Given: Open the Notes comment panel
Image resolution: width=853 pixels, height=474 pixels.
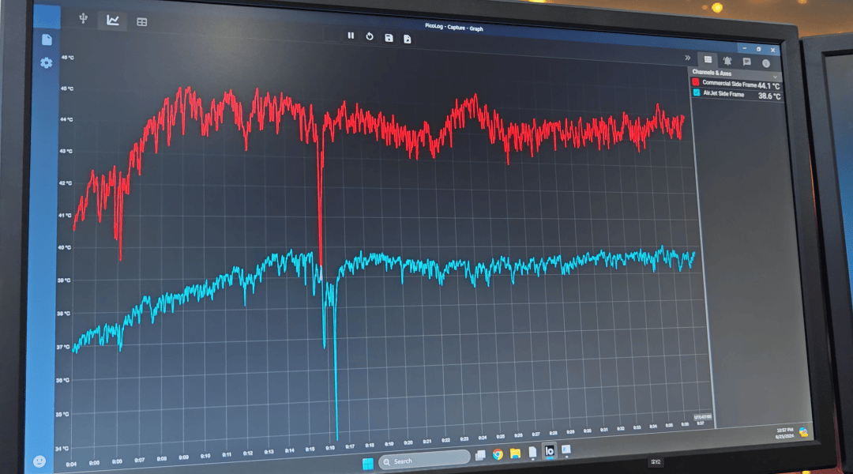Looking at the screenshot, I should tap(746, 62).
